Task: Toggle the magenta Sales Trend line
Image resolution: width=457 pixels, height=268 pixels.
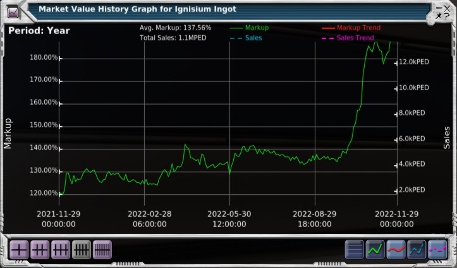Action: (x=437, y=249)
